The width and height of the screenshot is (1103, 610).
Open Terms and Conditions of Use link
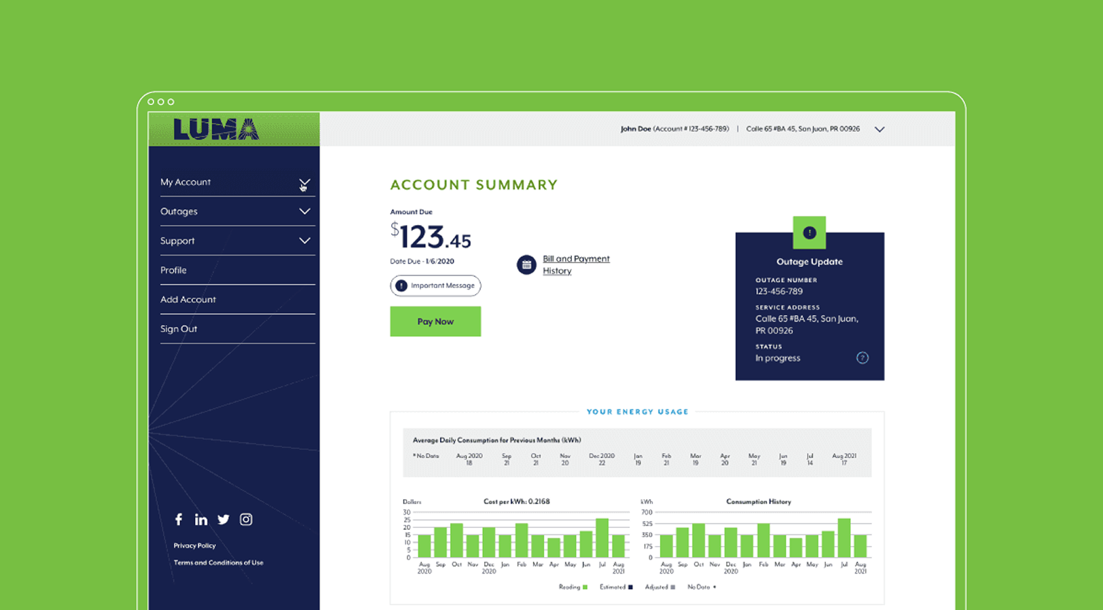click(218, 563)
